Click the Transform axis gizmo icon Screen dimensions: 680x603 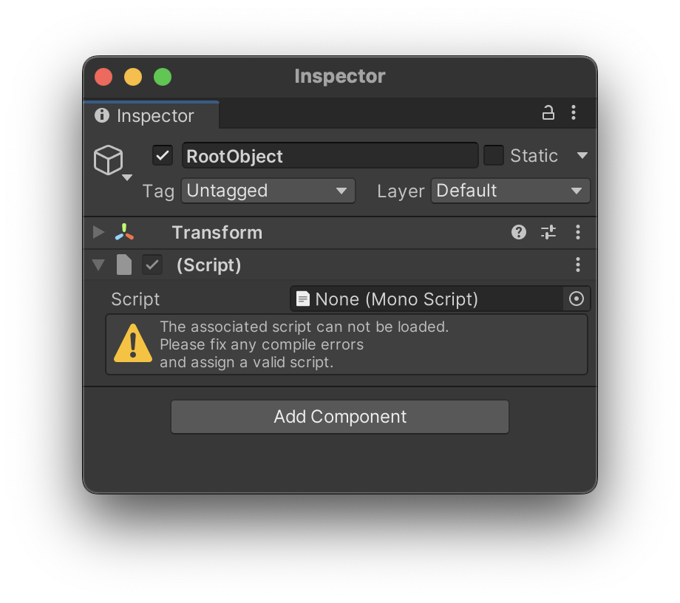124,232
